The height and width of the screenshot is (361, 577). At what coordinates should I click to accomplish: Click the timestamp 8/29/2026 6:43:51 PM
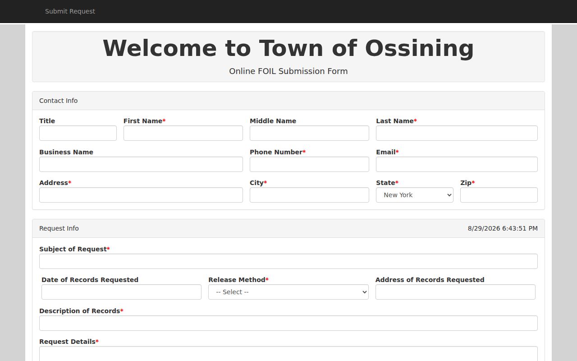(503, 228)
